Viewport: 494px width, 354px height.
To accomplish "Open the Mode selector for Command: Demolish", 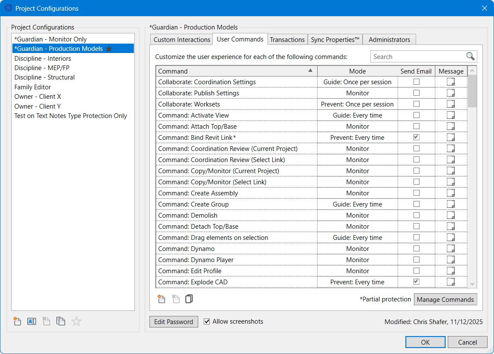I will [357, 215].
